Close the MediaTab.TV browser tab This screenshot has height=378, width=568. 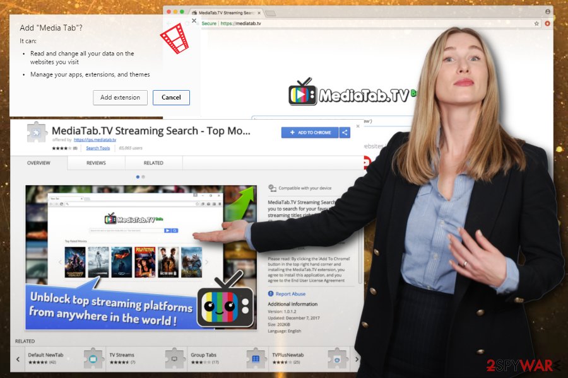pyautogui.click(x=259, y=13)
